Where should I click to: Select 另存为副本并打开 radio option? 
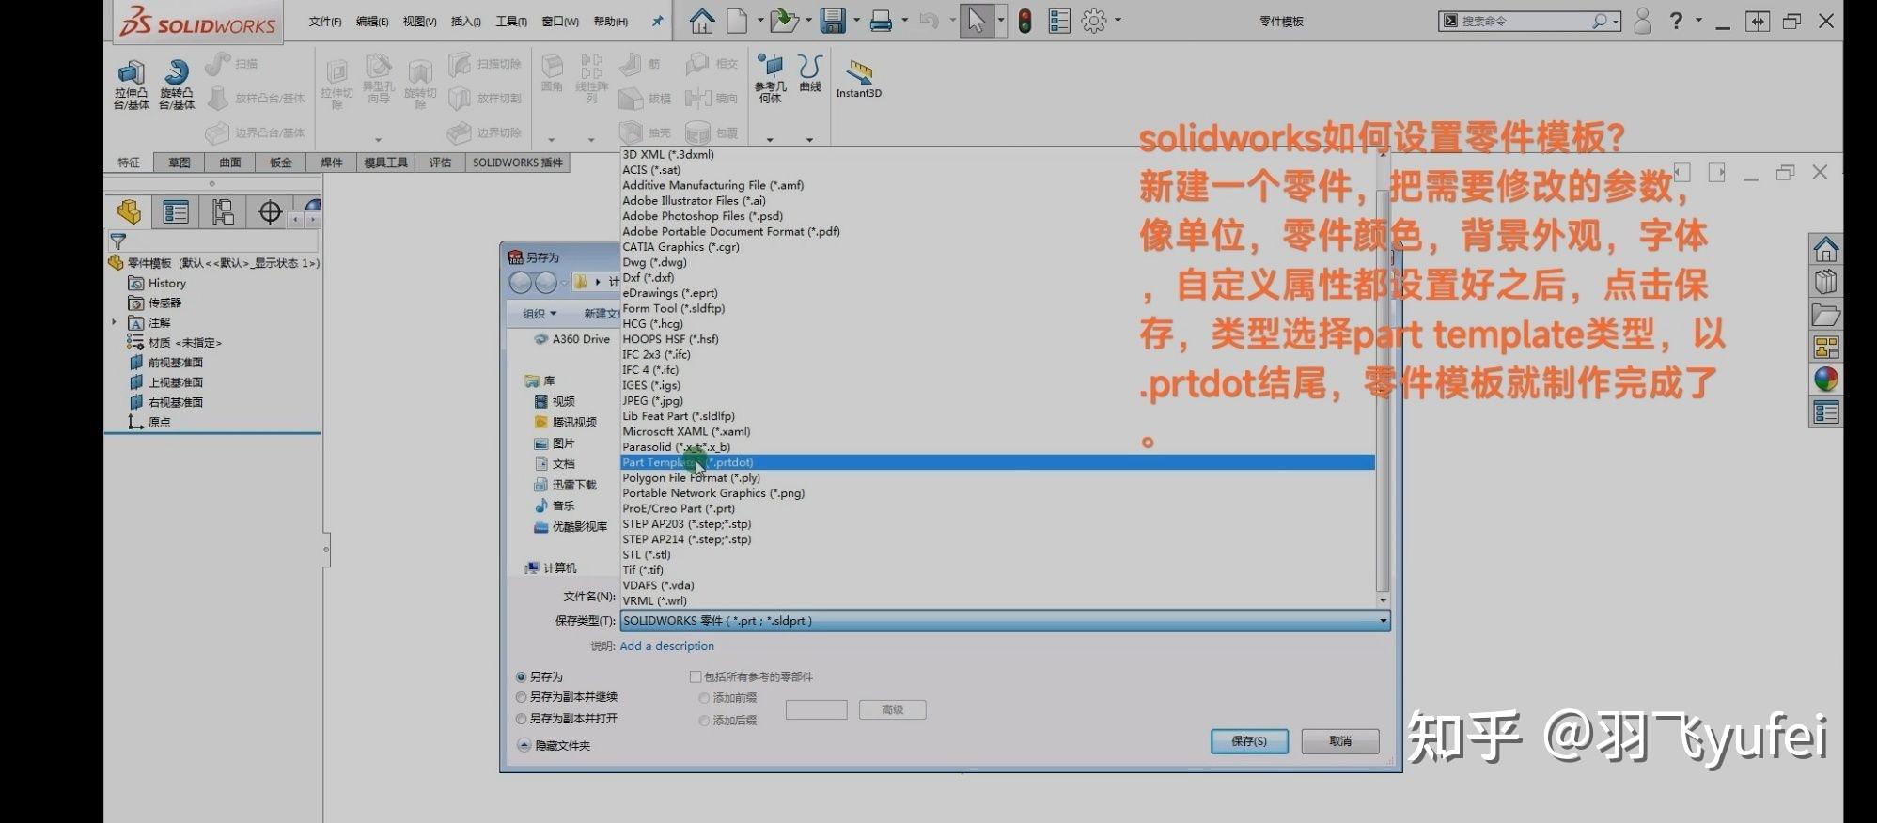point(521,719)
